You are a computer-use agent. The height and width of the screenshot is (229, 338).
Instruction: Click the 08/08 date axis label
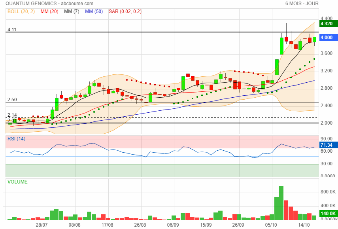click(75, 225)
